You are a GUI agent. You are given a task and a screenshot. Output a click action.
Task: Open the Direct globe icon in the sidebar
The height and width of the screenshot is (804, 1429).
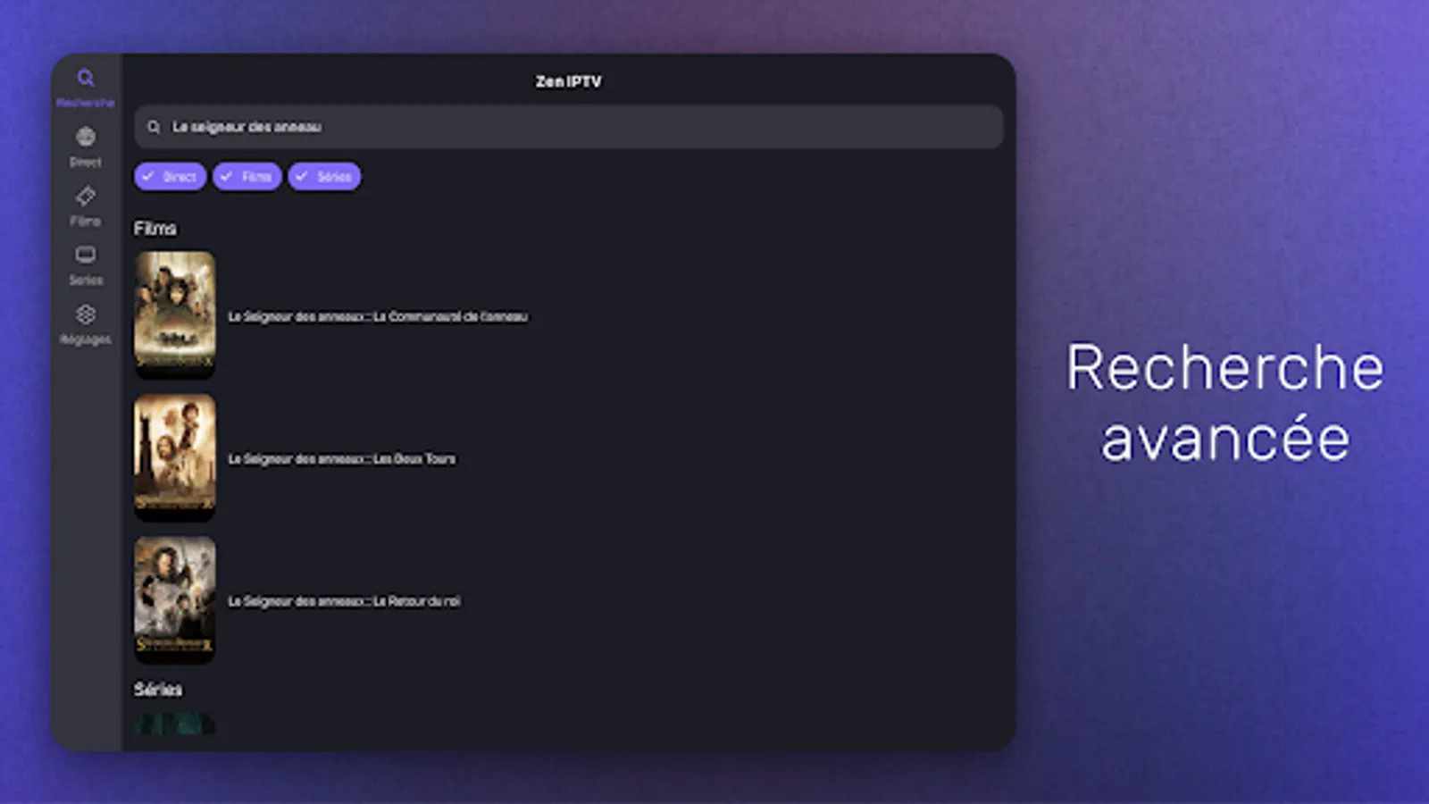click(x=86, y=137)
